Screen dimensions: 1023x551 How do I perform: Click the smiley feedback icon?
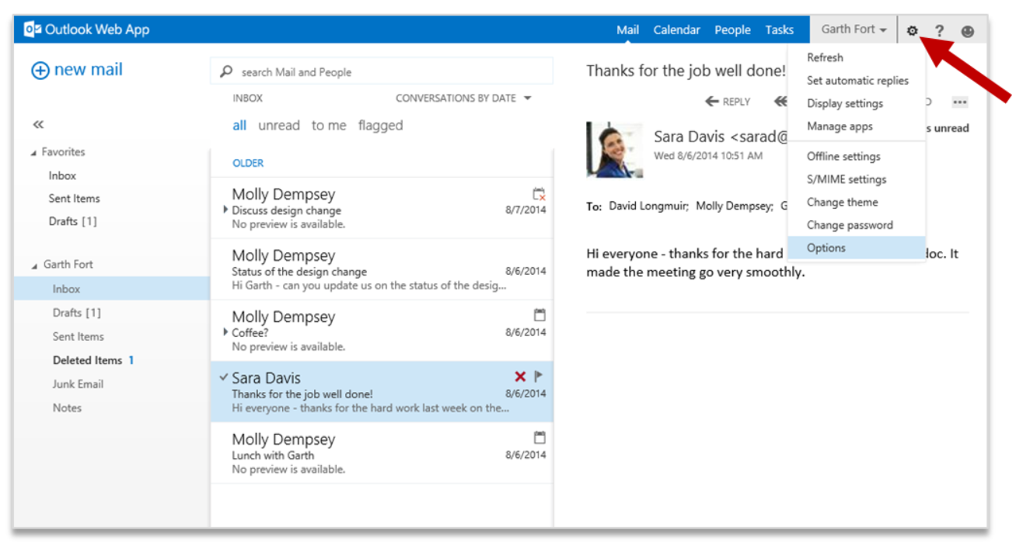click(967, 30)
